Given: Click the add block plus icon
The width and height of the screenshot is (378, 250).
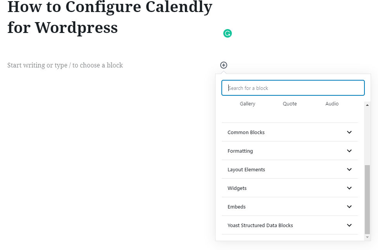Looking at the screenshot, I should [x=224, y=65].
